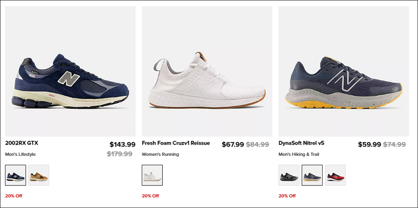Click the $67.99 sale price
This screenshot has width=418, height=208.
pos(233,145)
